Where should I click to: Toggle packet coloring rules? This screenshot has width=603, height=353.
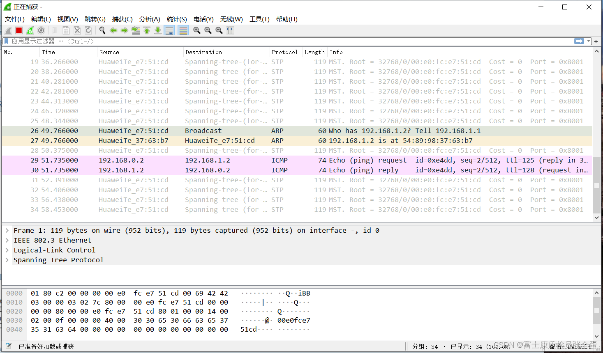click(x=183, y=30)
